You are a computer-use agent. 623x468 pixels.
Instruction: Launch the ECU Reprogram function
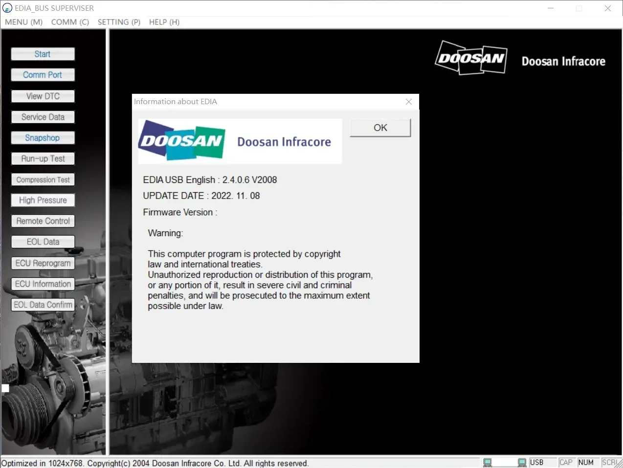pyautogui.click(x=43, y=263)
